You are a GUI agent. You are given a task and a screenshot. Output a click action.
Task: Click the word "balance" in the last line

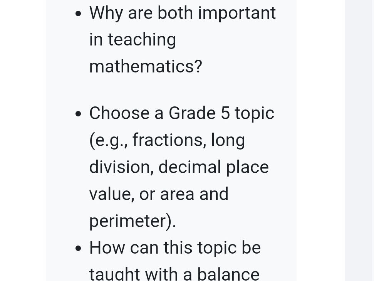click(228, 274)
